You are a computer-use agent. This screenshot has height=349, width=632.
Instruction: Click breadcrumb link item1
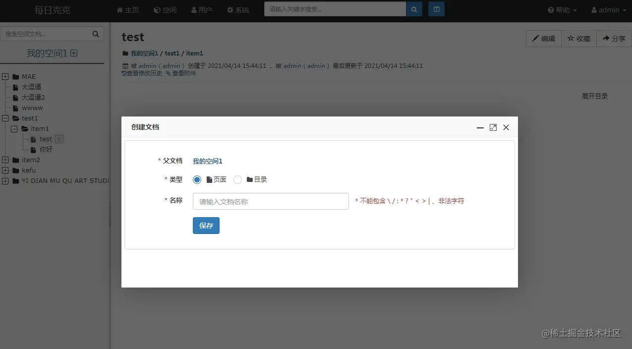195,53
